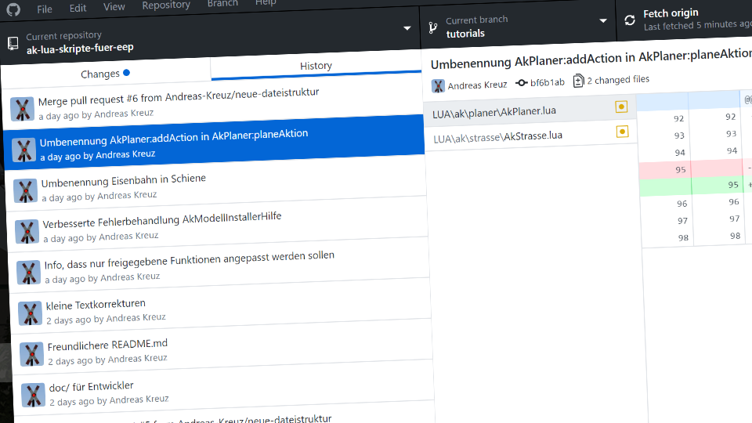Open the Current repository dropdown

pyautogui.click(x=407, y=29)
